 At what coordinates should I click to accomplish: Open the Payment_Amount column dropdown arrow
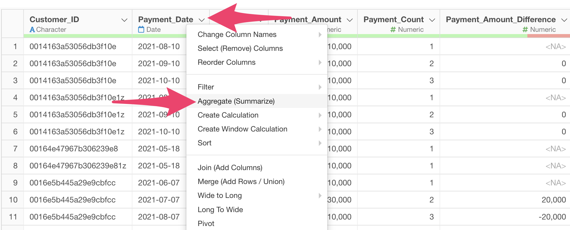(x=350, y=20)
